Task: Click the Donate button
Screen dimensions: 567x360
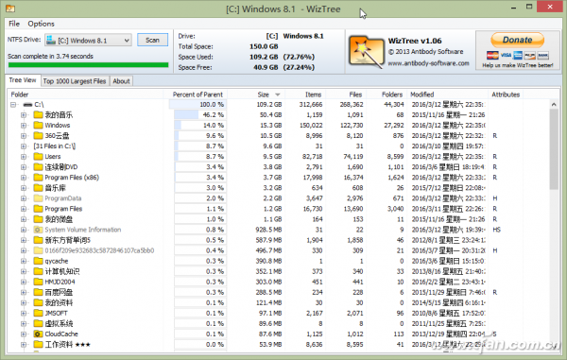Action: (518, 40)
